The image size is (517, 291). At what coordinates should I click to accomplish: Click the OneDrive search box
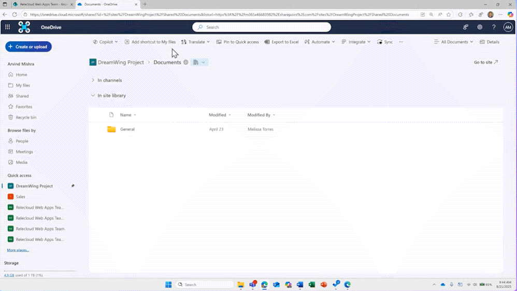tap(262, 27)
